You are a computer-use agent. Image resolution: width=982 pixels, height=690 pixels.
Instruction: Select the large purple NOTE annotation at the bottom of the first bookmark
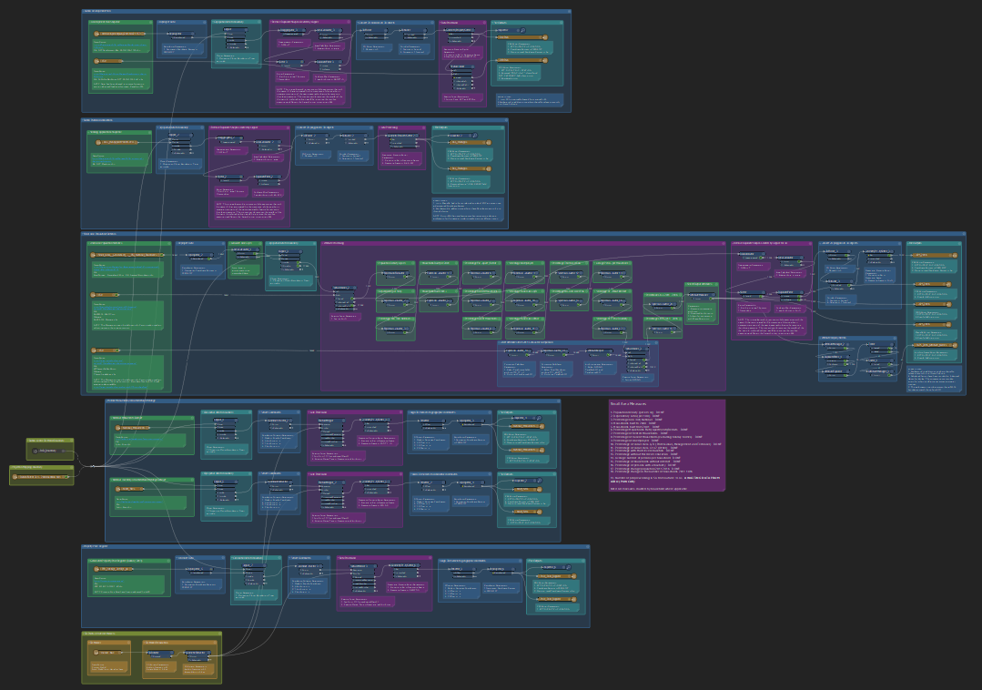pos(310,96)
